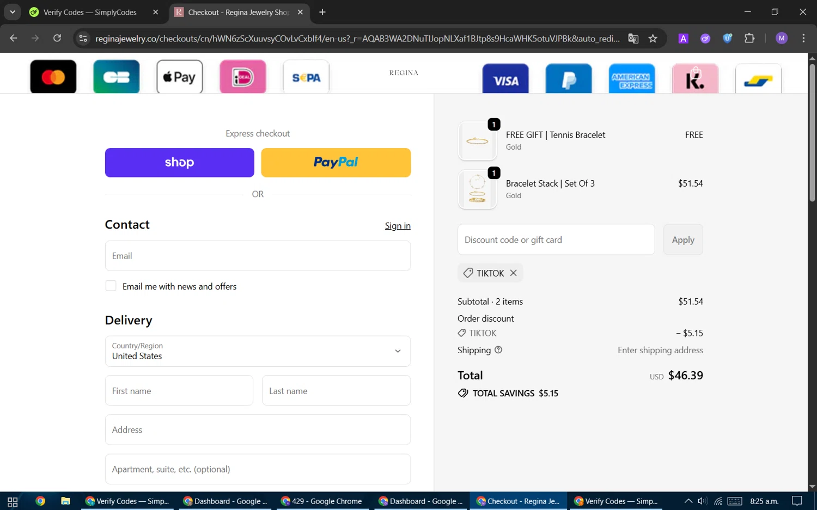Screen dimensions: 817x510
Task: Focus the First name field
Action: pos(179,390)
